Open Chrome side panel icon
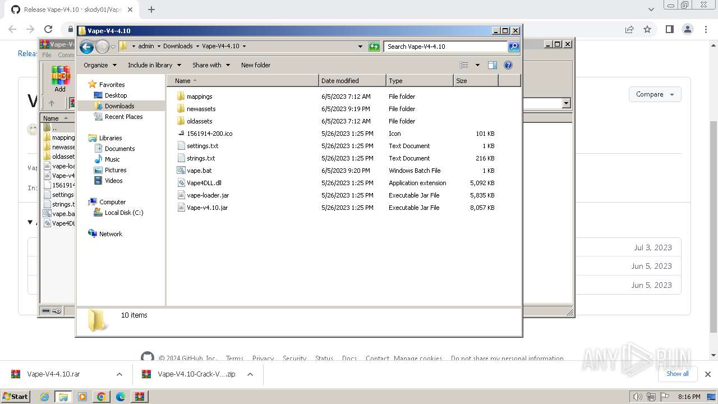Image resolution: width=718 pixels, height=404 pixels. (669, 29)
